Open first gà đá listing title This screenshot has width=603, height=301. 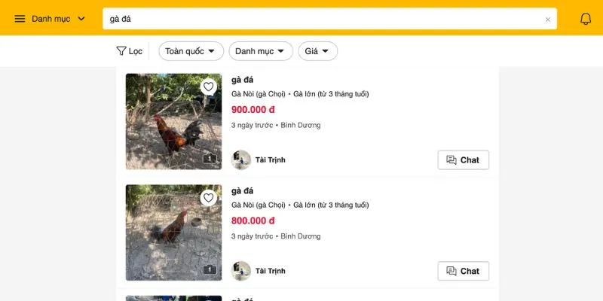(x=243, y=80)
